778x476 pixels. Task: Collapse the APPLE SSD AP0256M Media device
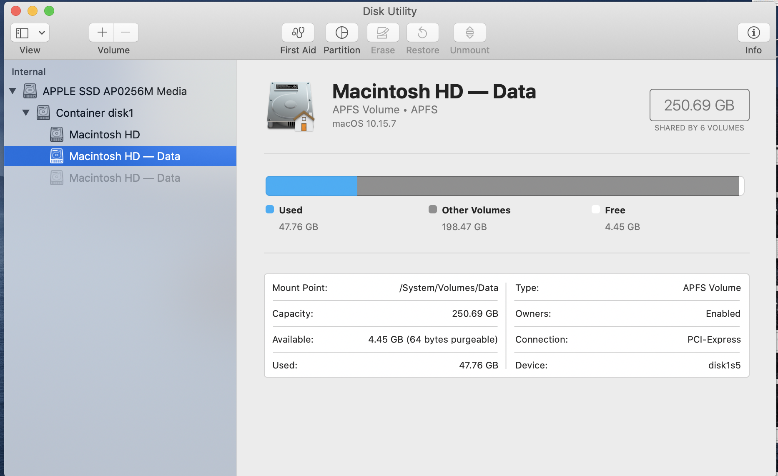(12, 91)
